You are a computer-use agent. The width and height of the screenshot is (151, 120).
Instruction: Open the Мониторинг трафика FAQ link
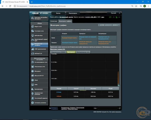(58, 49)
